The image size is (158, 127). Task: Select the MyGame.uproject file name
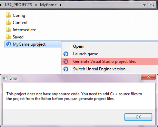(x=29, y=44)
